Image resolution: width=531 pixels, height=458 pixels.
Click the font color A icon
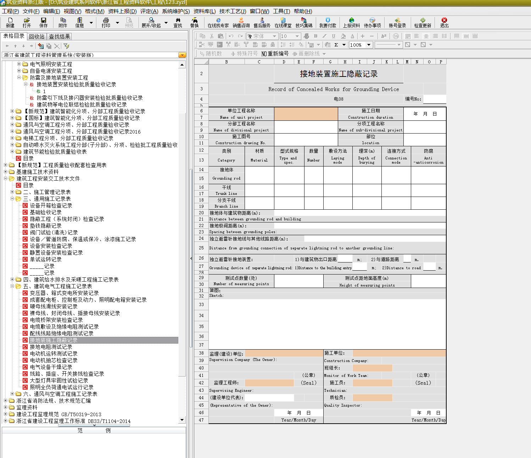point(352,36)
